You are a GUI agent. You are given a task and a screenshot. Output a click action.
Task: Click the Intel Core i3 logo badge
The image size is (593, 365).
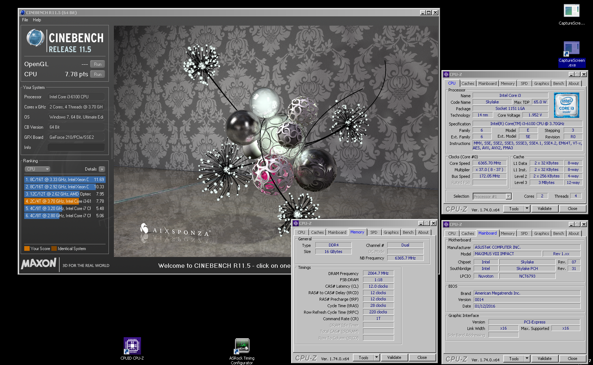click(567, 105)
